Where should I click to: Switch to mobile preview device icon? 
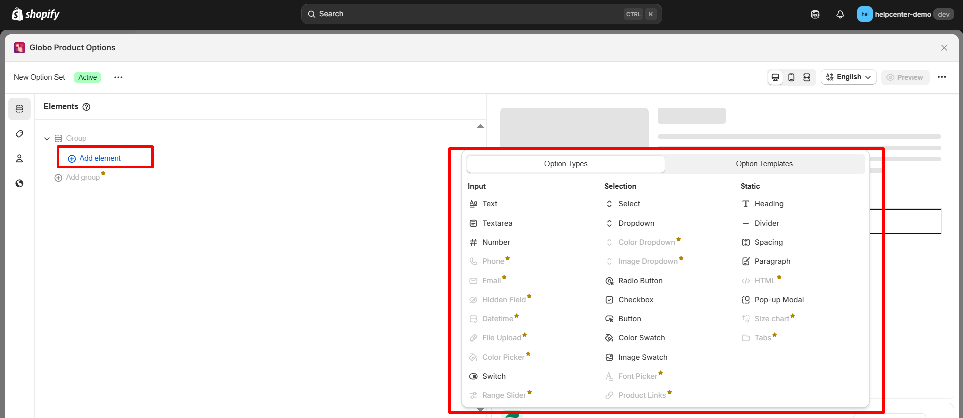(x=791, y=77)
